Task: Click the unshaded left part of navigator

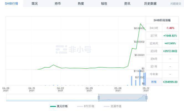Action: (x=53, y=98)
